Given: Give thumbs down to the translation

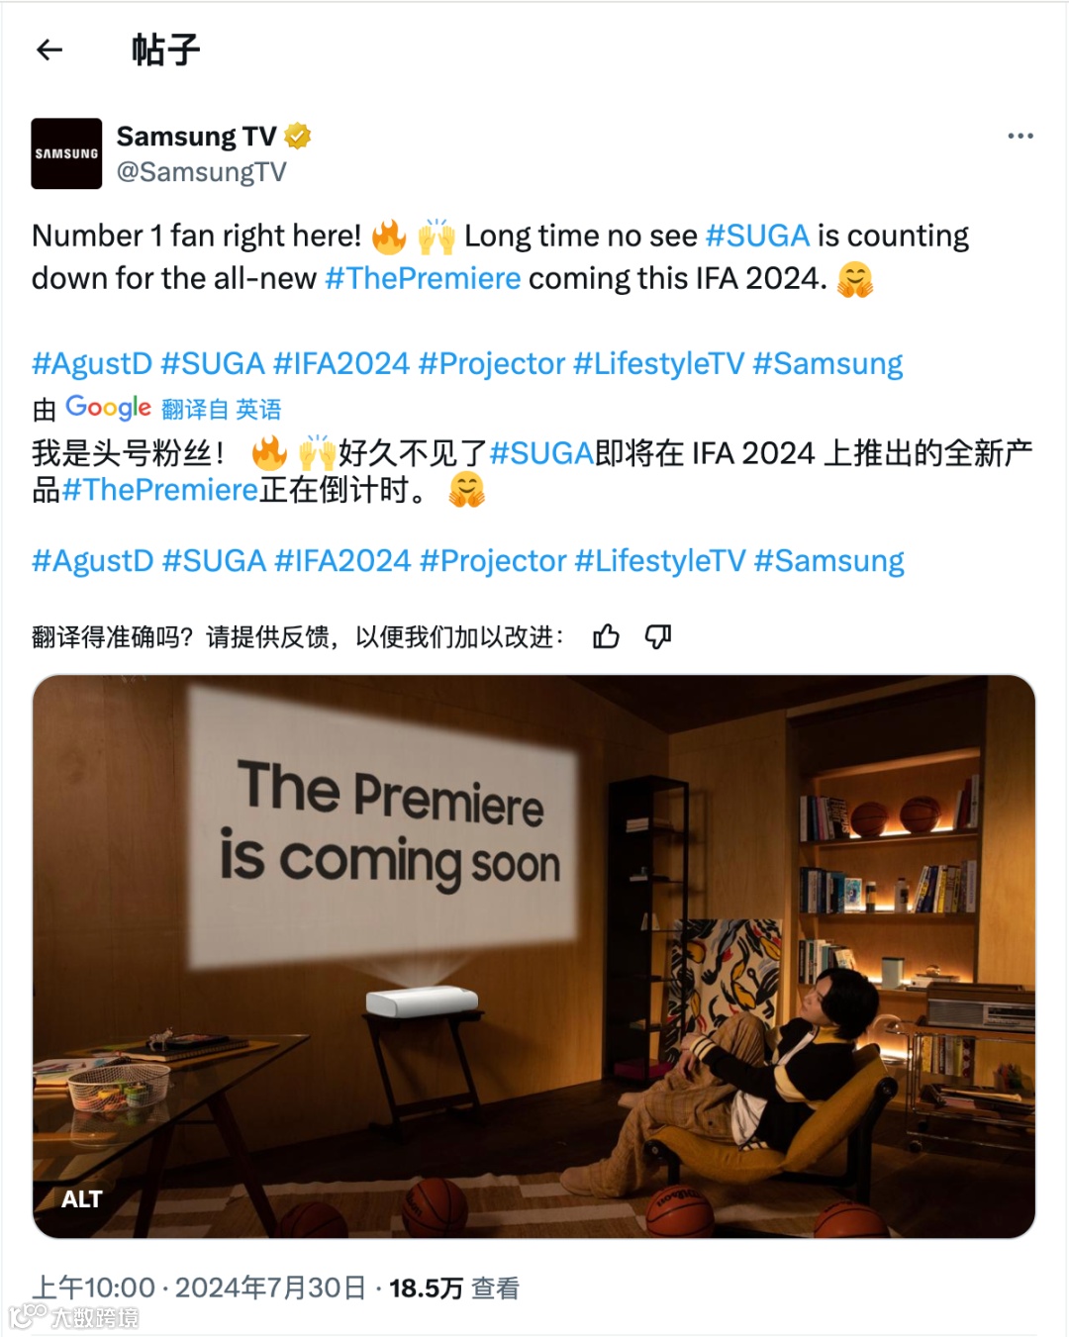Looking at the screenshot, I should point(658,636).
